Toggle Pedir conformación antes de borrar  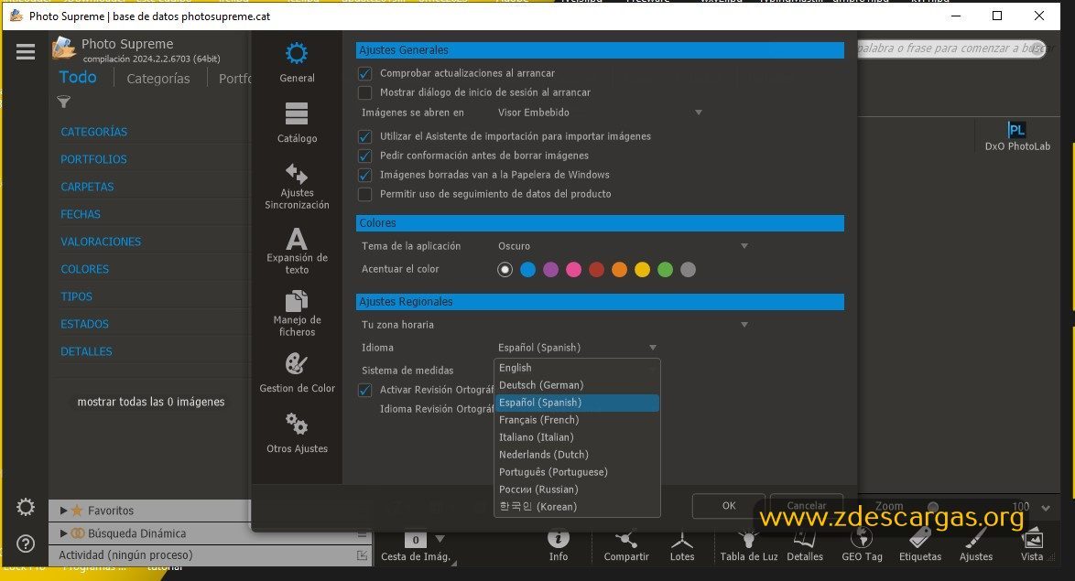coord(364,156)
